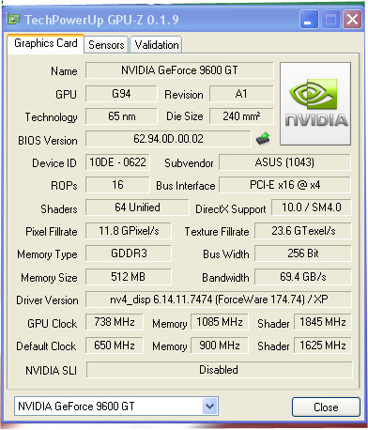Screen dimensions: 368x430
Task: Click the Bandwidth field 69.4 GB/s
Action: pos(303,277)
